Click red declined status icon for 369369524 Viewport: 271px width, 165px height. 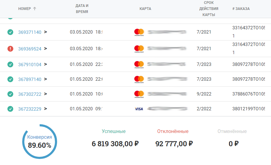10,49
